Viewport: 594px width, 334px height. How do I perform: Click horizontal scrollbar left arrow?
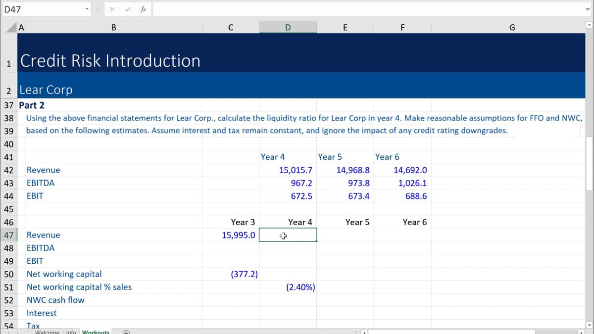(x=365, y=332)
